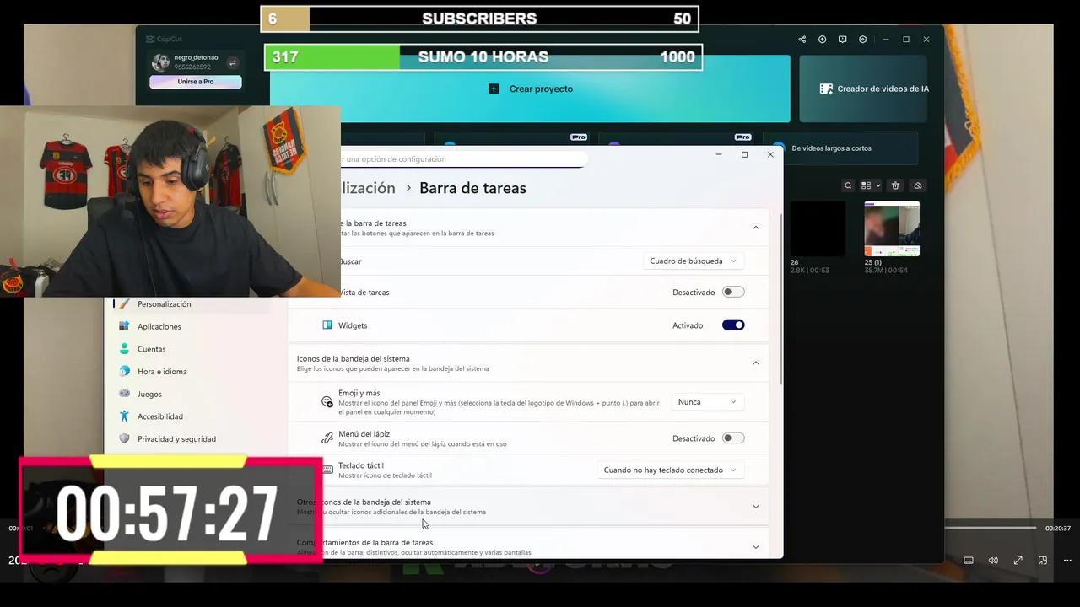Click the film icon of Creador de videos de IA

click(826, 89)
